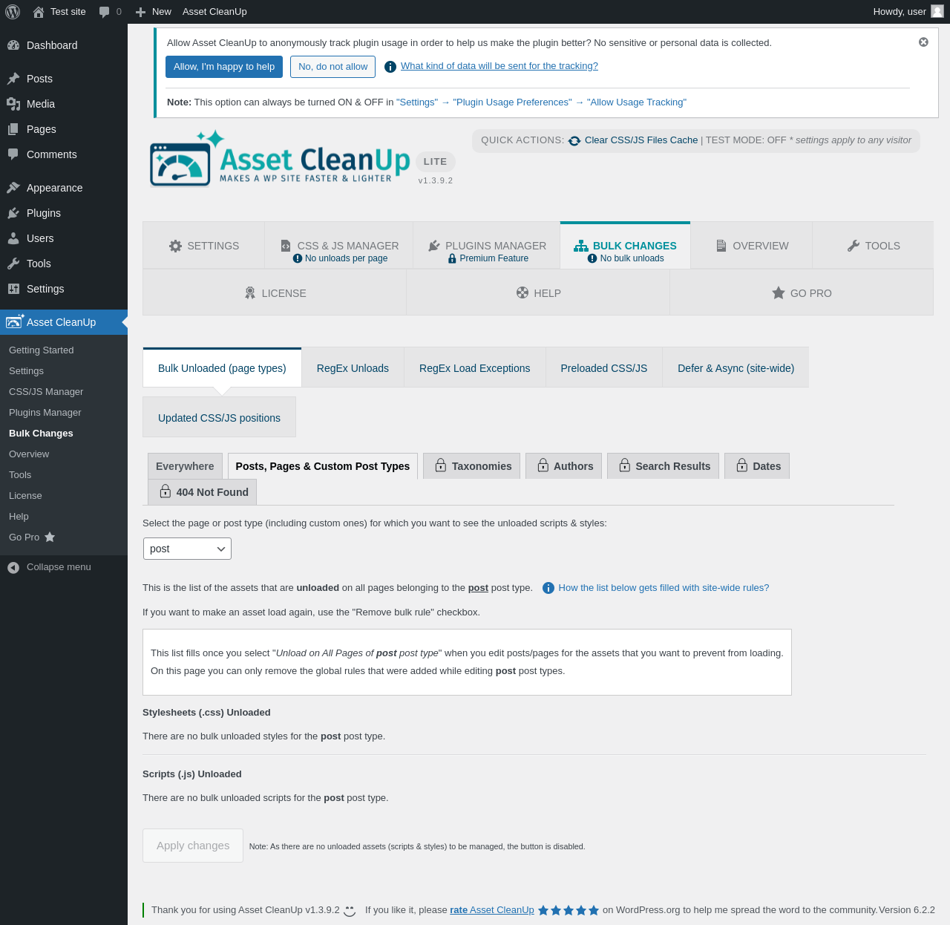Select Bulk Unloaded (page types) subtab
Image resolution: width=950 pixels, height=925 pixels.
pos(222,368)
